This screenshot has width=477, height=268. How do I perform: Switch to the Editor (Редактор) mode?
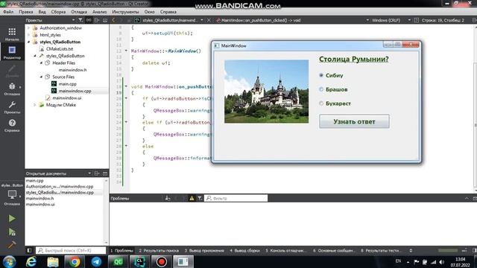(x=12, y=52)
